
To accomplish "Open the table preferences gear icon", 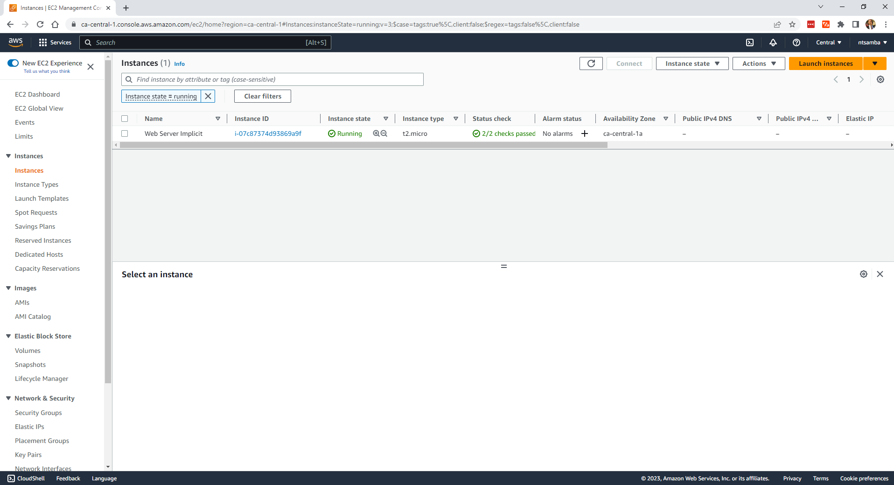I will pos(880,79).
